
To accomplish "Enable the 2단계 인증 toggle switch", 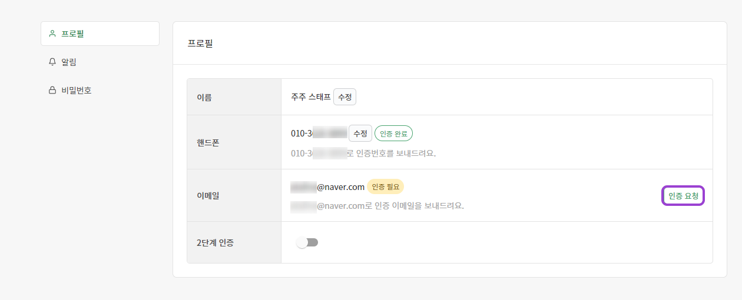I will point(307,242).
